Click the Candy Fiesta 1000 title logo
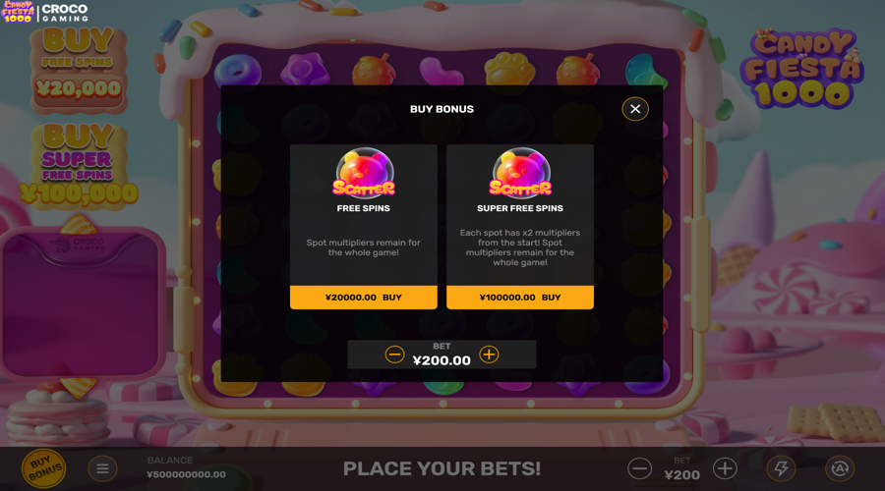 [801, 68]
